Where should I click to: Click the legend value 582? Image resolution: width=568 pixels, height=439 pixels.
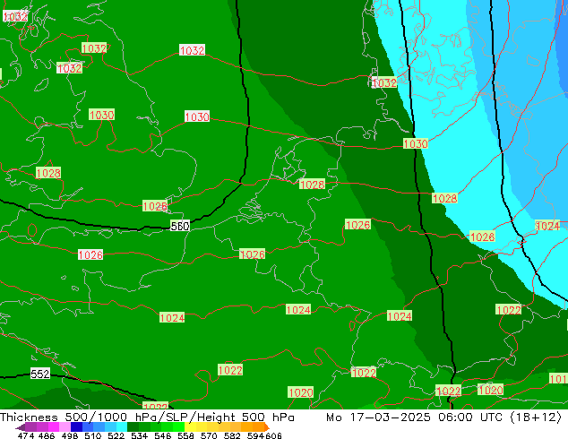pos(232,435)
